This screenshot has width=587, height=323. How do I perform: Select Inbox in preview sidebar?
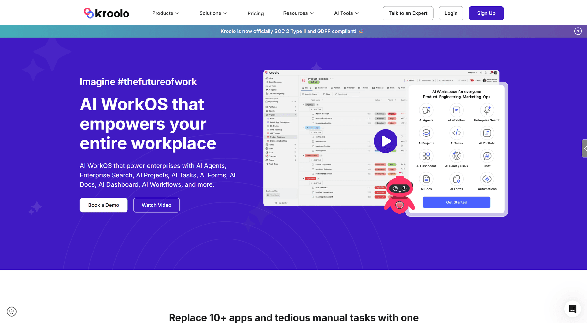[x=269, y=78]
